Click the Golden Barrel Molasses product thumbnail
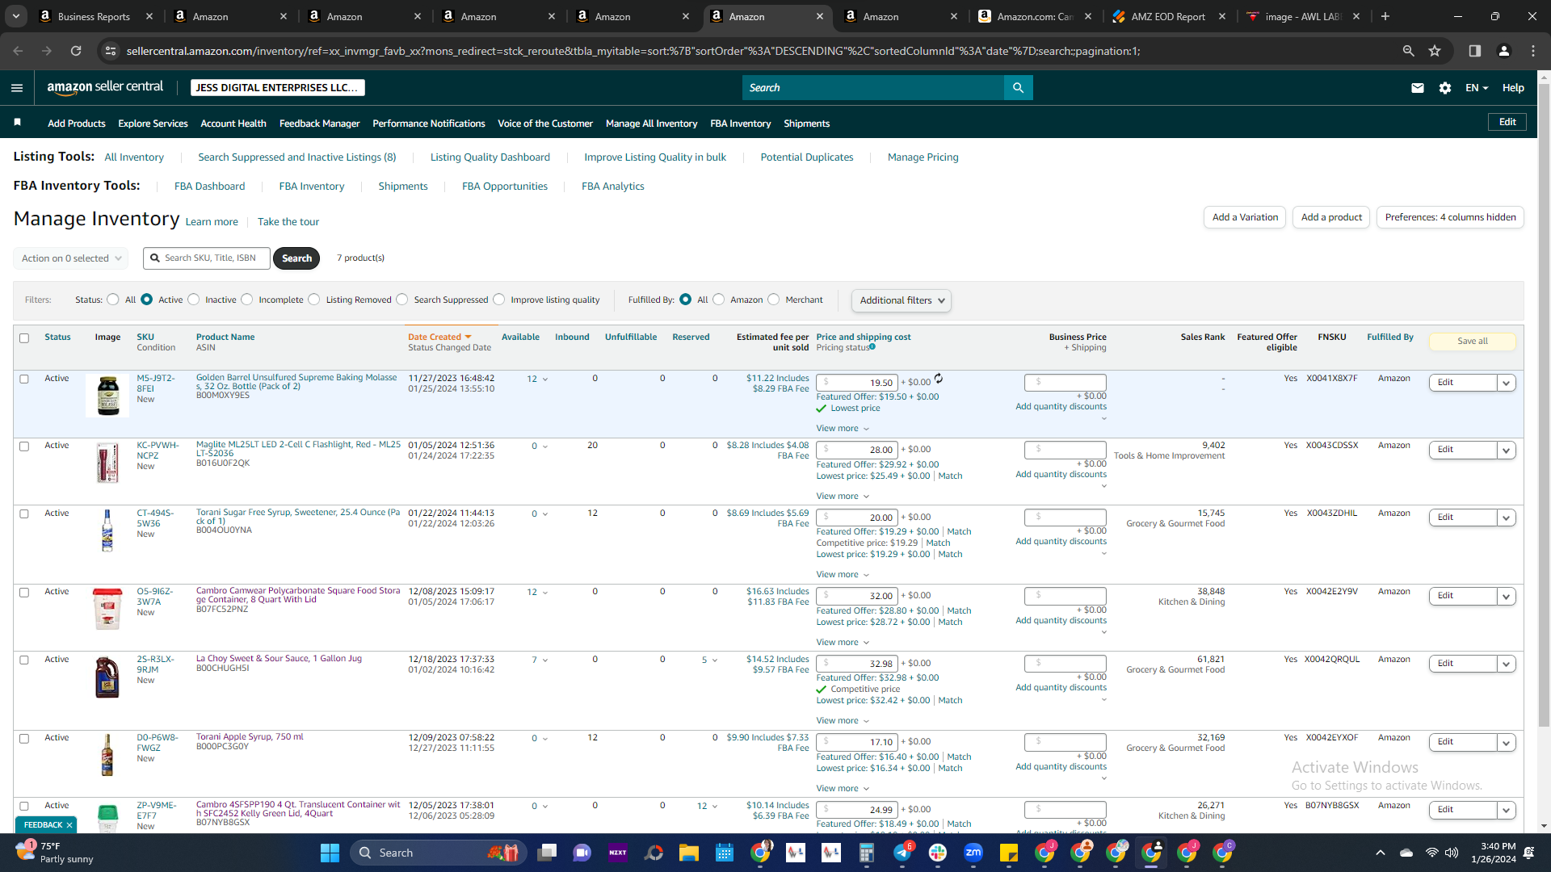 pyautogui.click(x=107, y=396)
